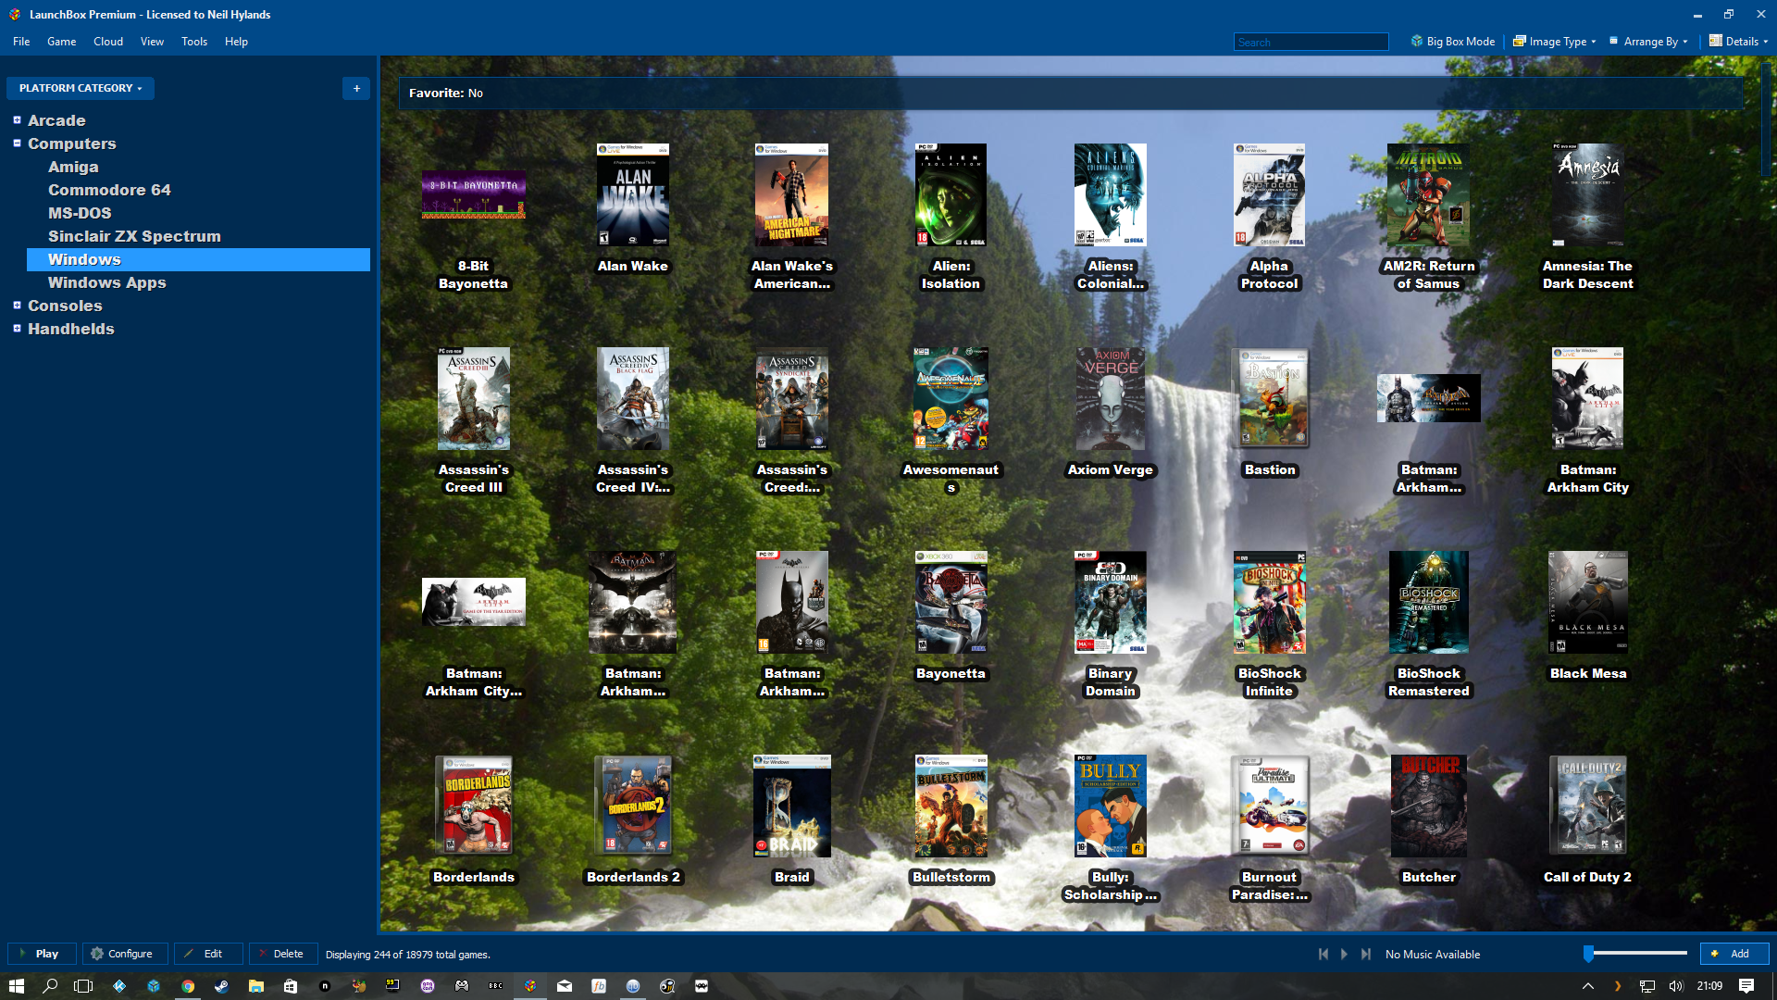This screenshot has height=1000, width=1777.
Task: Select the Braid box art
Action: (x=792, y=806)
